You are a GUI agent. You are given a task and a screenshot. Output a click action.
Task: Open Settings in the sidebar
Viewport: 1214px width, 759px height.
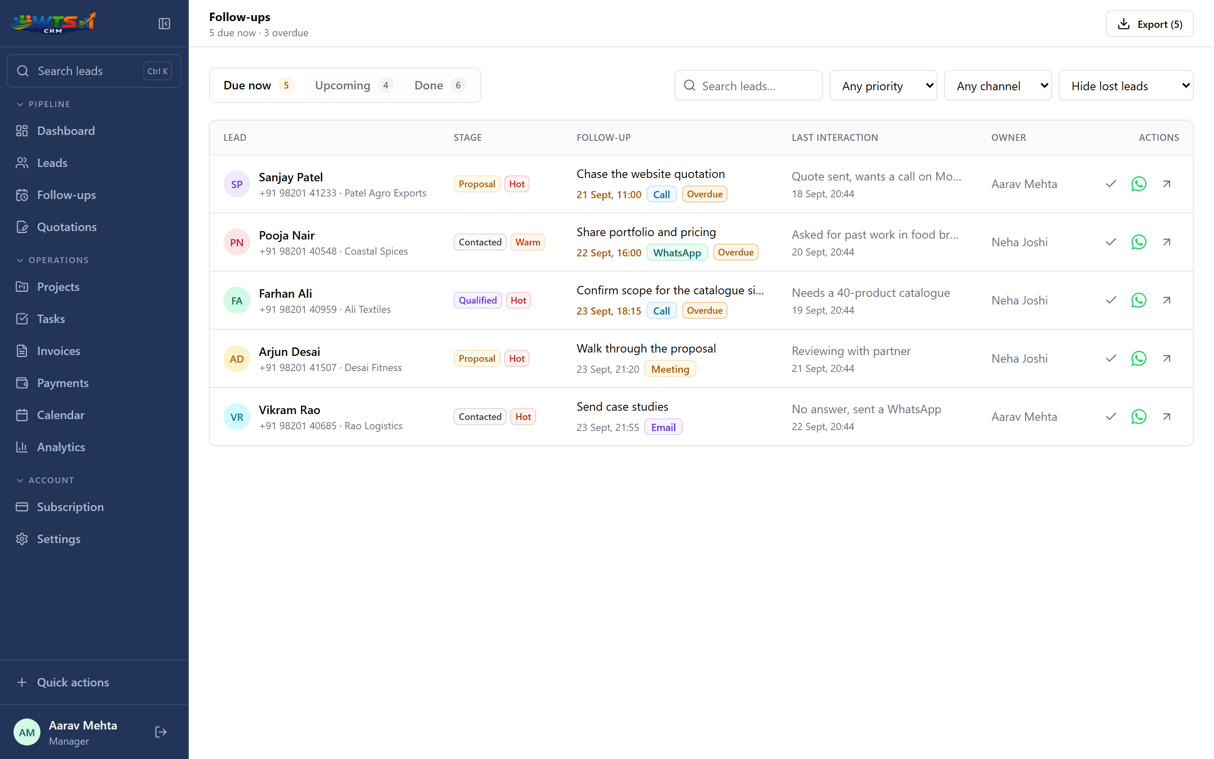94,539
